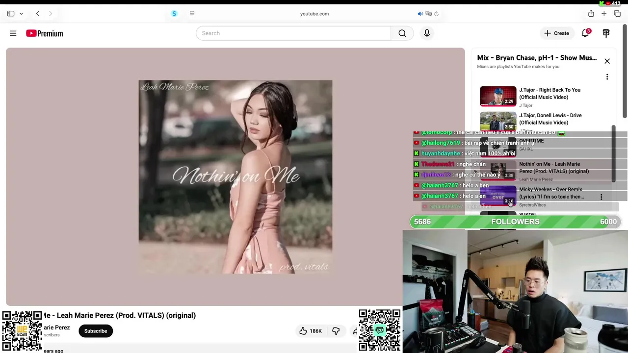Subscribe to Leah Marie Perez channel
The height and width of the screenshot is (353, 628).
[x=96, y=331]
